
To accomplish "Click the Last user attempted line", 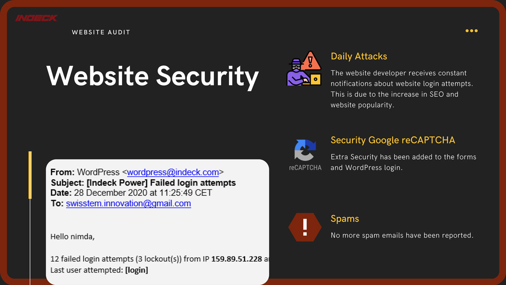I will point(99,270).
